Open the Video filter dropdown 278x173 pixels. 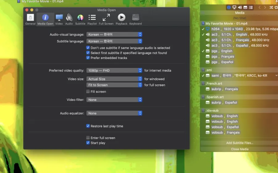[114, 100]
